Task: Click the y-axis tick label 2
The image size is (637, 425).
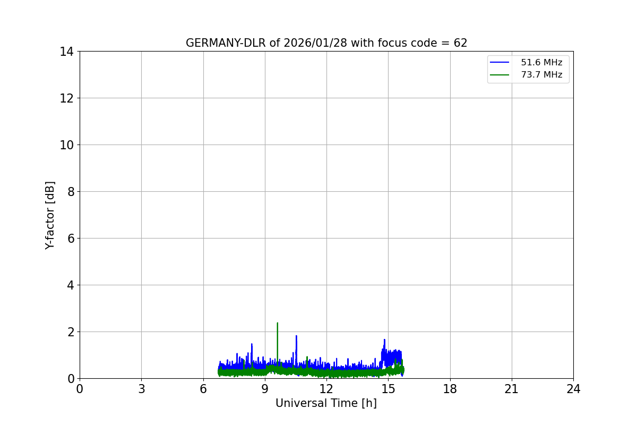Action: pos(70,332)
